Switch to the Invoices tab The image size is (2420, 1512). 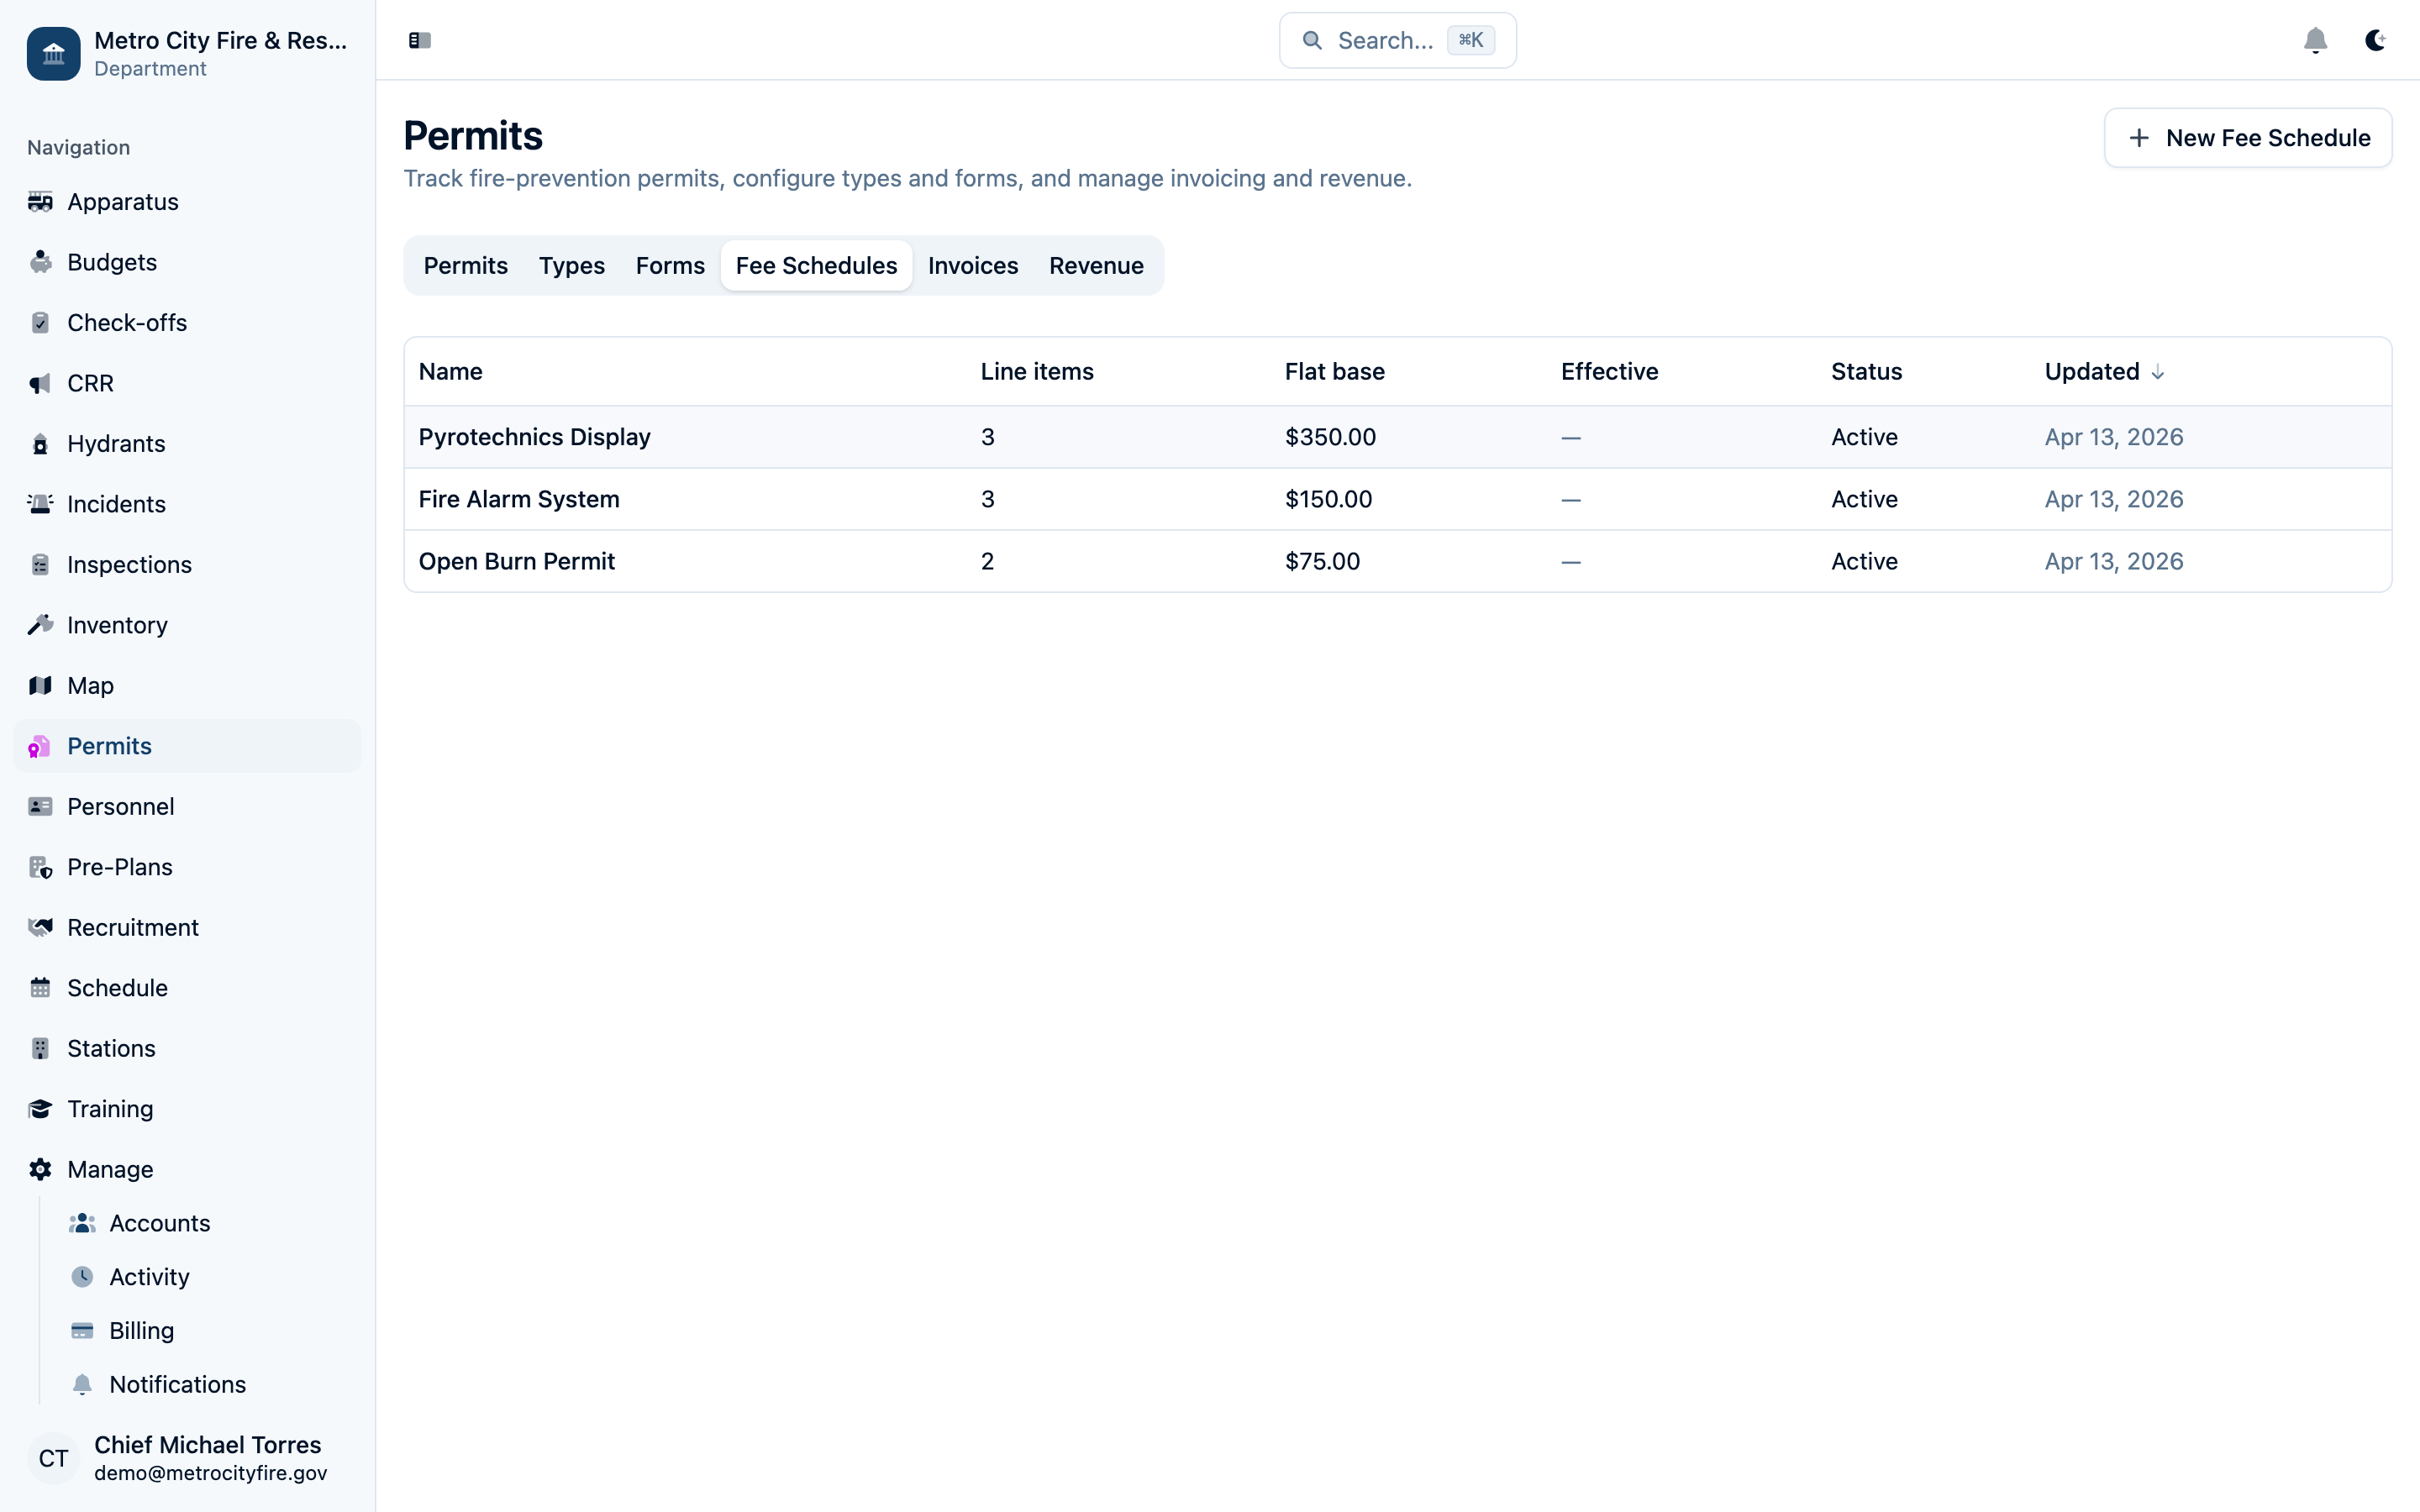click(973, 265)
